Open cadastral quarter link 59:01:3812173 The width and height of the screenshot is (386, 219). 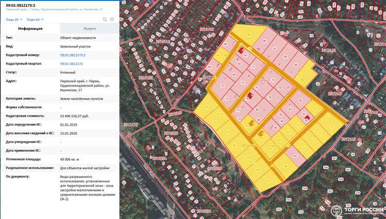72,63
